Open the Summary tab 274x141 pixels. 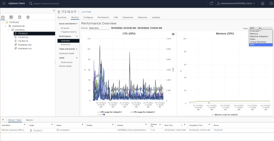tap(62, 17)
